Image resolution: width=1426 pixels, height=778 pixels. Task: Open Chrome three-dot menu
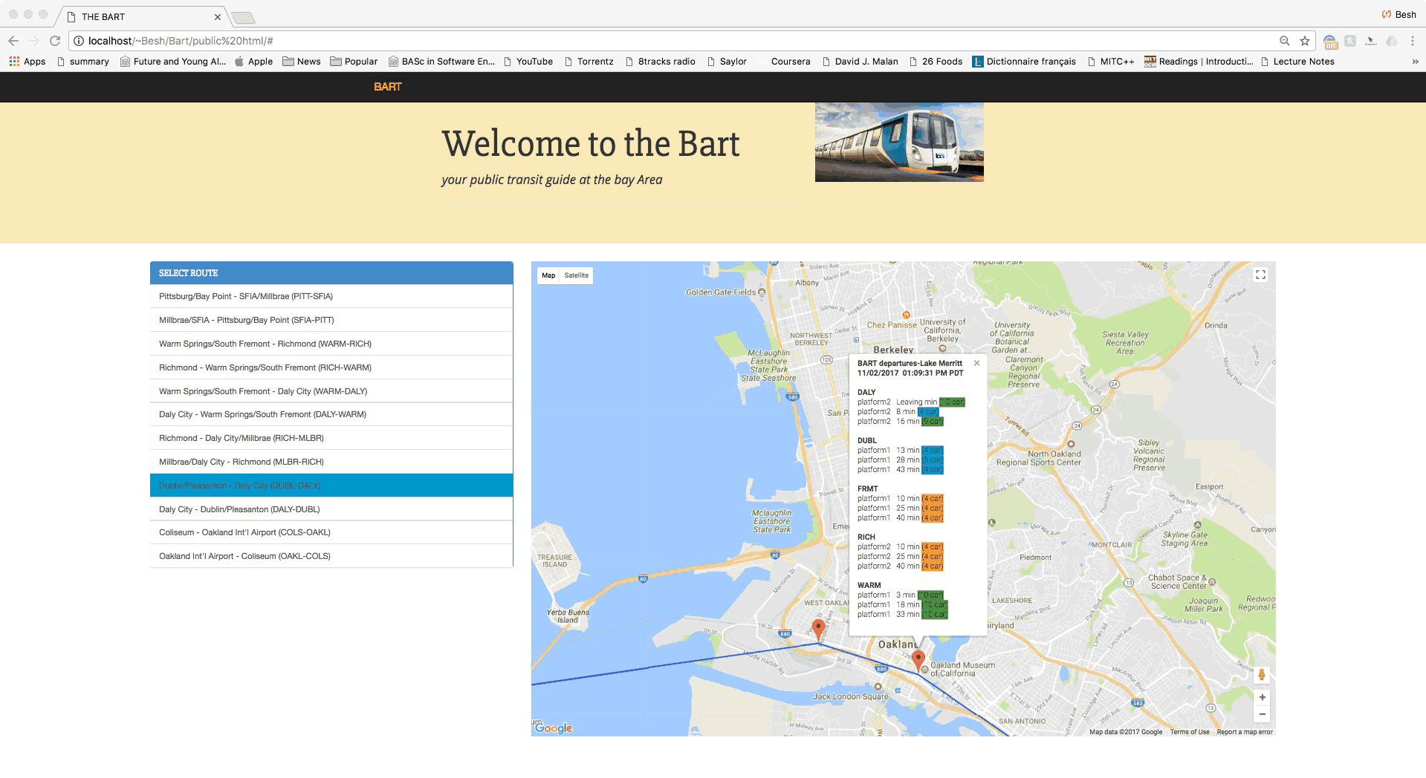[x=1413, y=41]
